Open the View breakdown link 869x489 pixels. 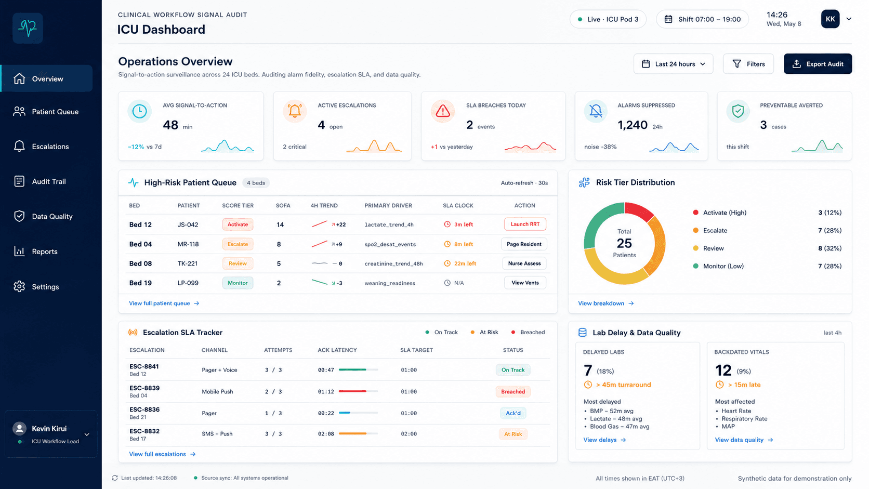(606, 303)
